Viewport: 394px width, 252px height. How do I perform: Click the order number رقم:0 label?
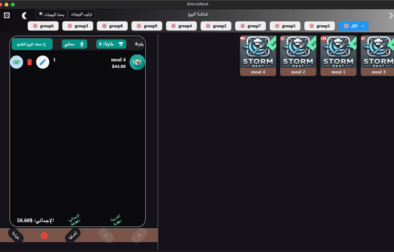coord(140,44)
